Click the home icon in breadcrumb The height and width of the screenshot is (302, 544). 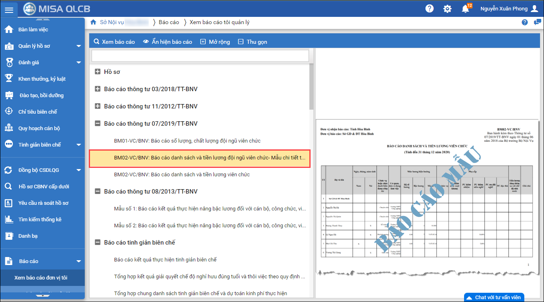93,22
